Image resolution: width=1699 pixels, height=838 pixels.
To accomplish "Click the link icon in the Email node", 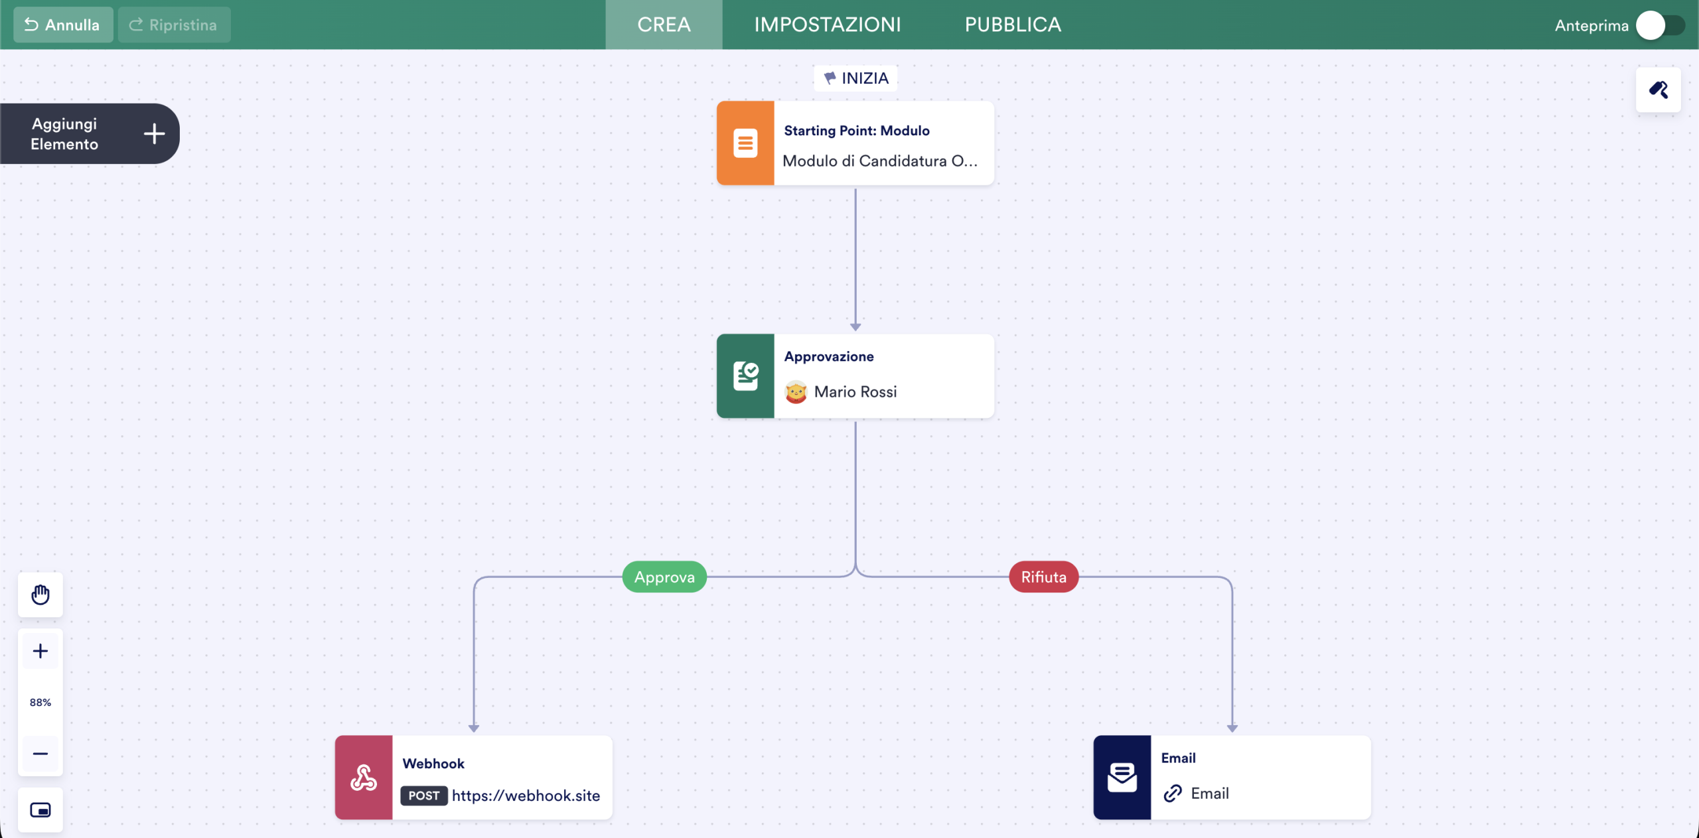I will click(1173, 794).
